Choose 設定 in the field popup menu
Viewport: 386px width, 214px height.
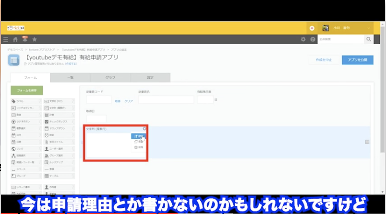tap(139, 136)
